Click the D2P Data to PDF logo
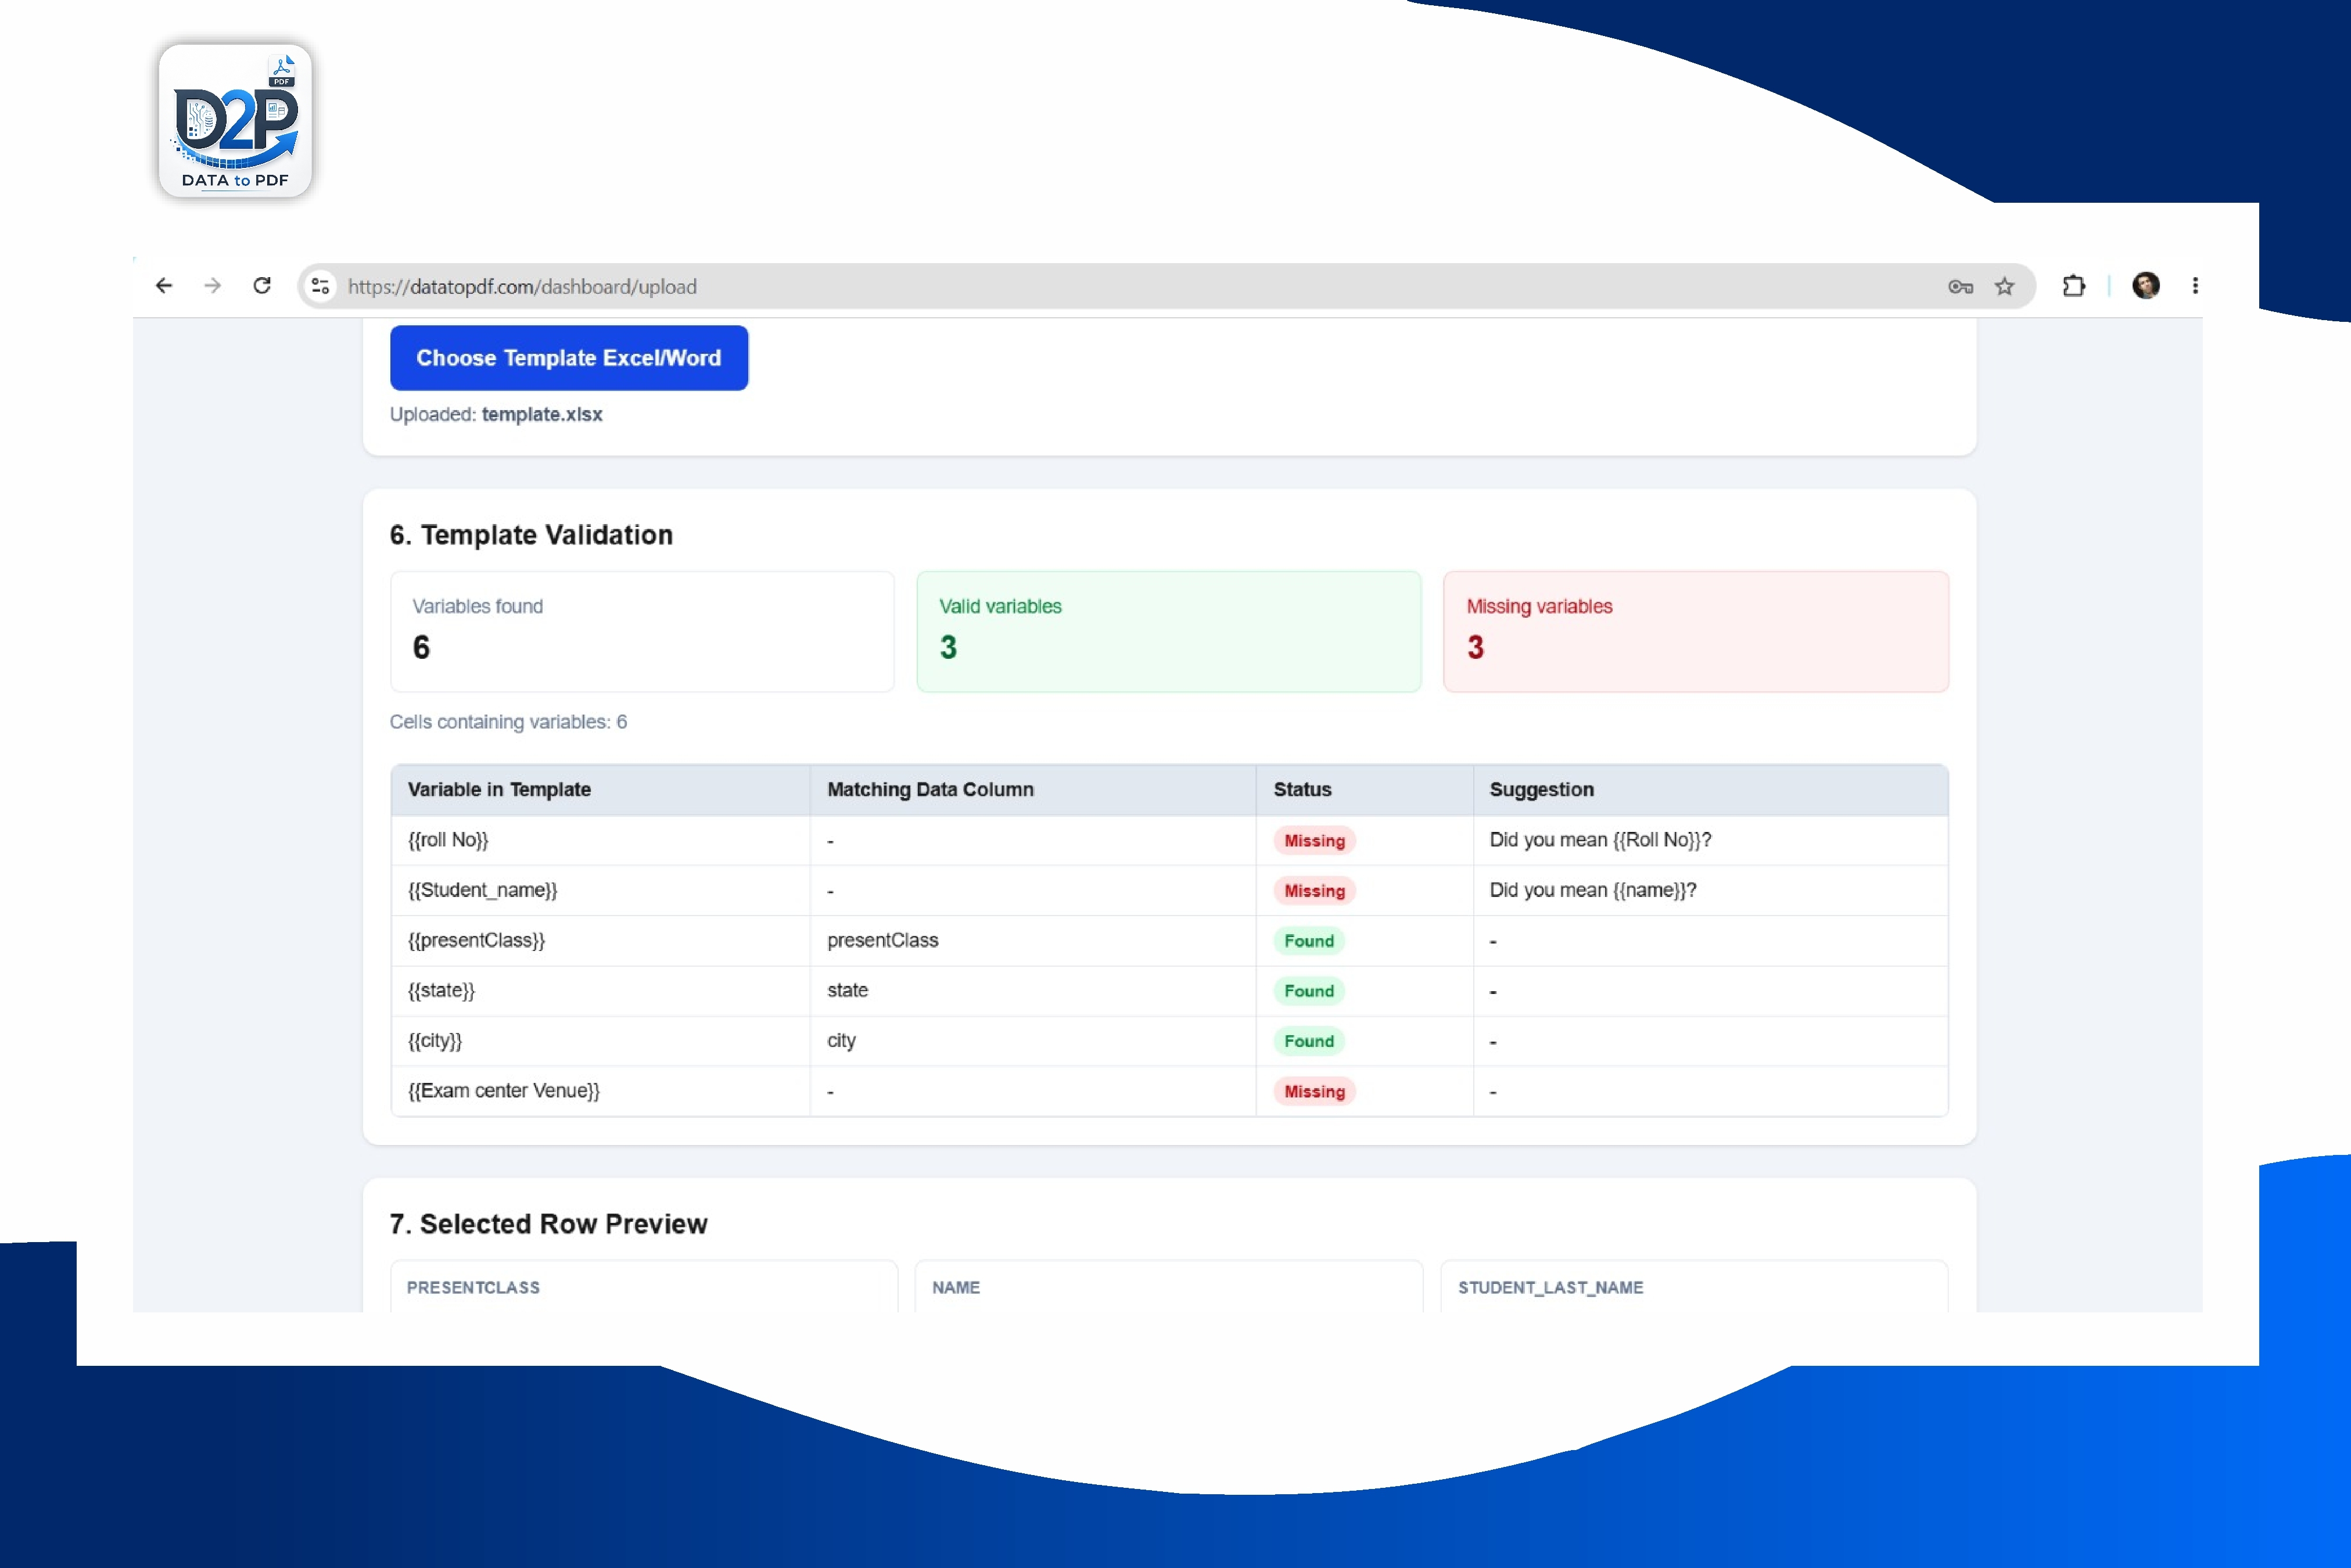Screen dimensions: 2351x1568 point(235,120)
